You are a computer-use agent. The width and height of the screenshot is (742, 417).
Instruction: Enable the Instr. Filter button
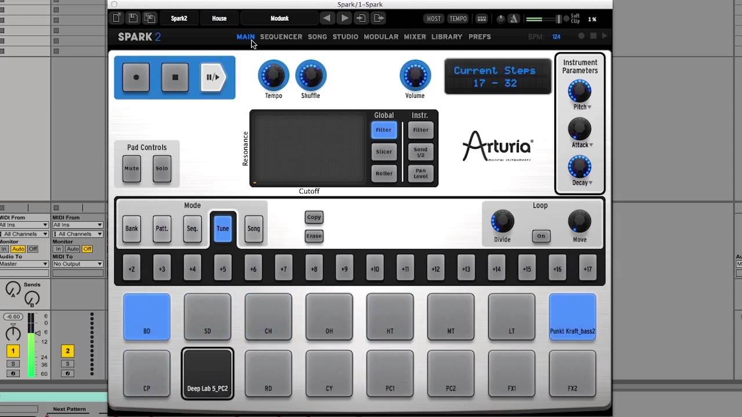pos(421,130)
